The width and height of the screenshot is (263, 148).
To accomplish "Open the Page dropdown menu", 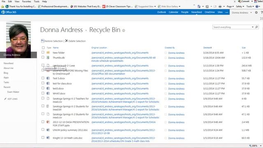I will 230,7.
